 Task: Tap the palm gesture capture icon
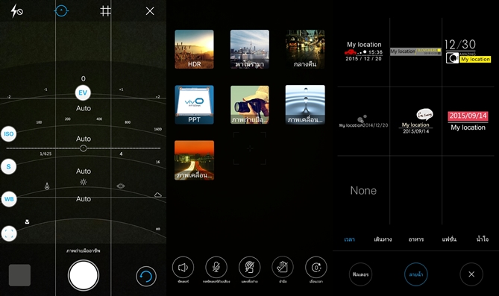(x=283, y=267)
